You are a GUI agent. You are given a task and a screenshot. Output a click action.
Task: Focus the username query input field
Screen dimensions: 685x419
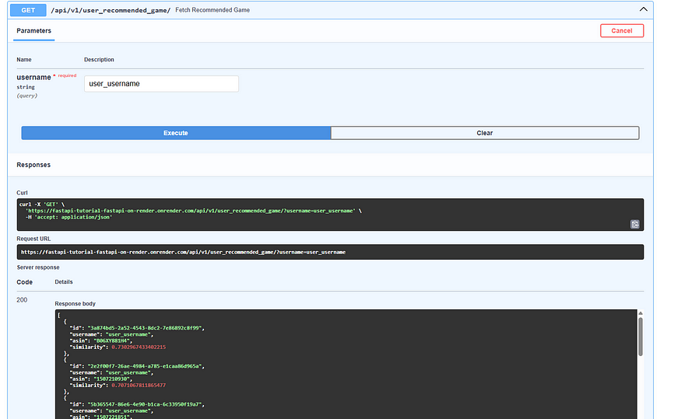tap(161, 83)
